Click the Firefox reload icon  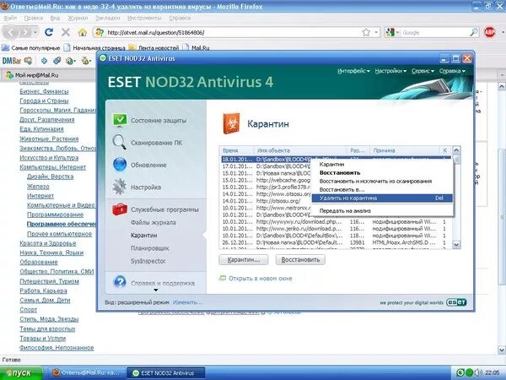click(49, 32)
